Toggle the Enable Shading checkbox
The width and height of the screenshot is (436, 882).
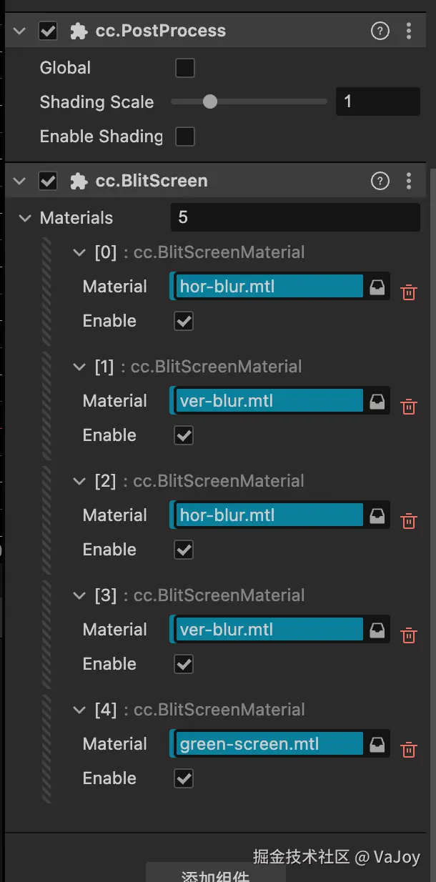tap(185, 137)
